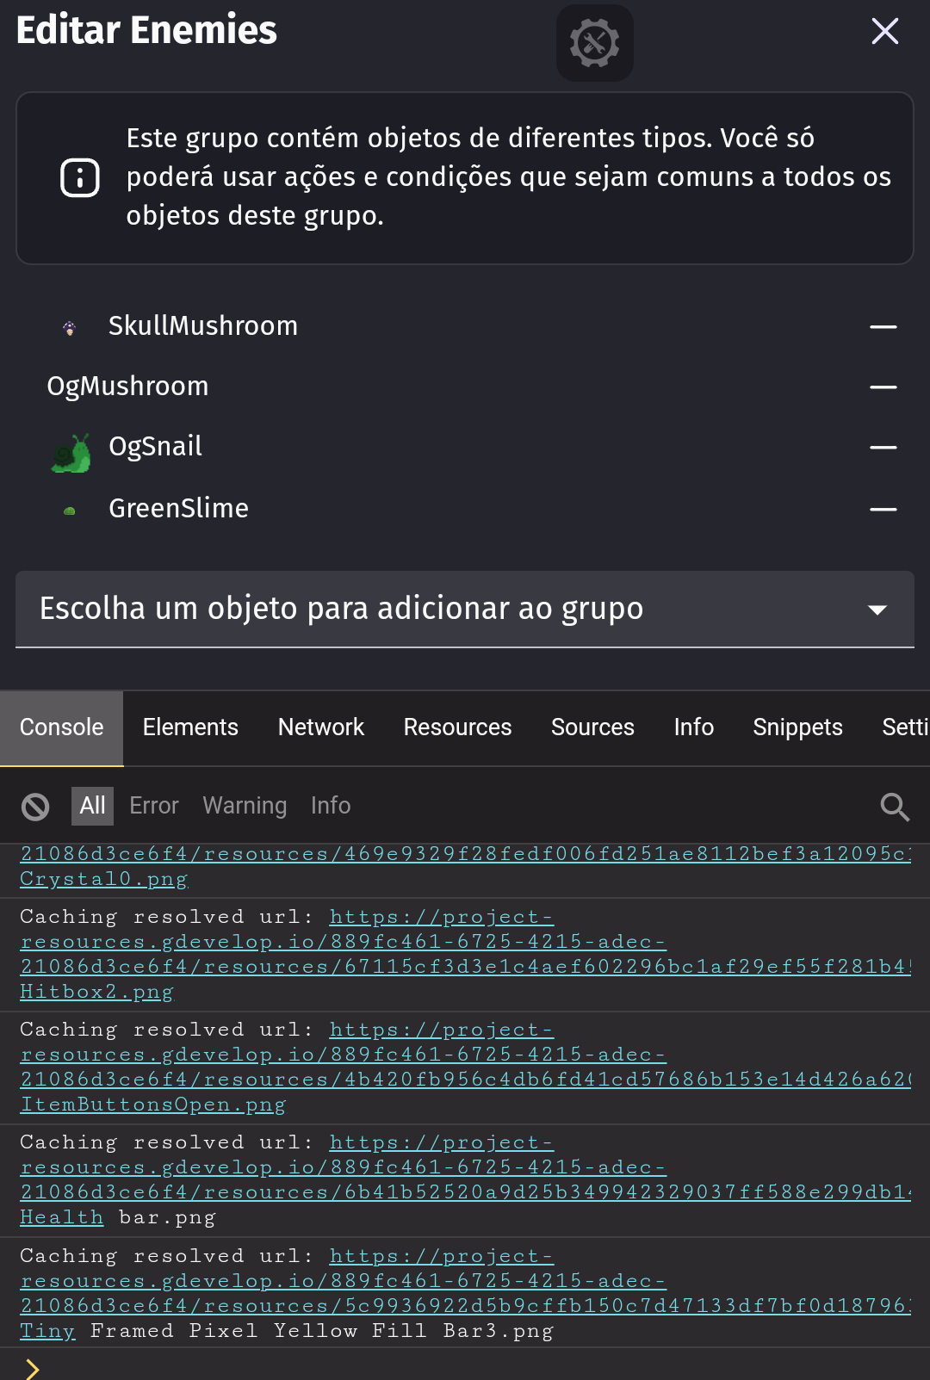Open the Eruda devtools gear icon

[x=595, y=43]
